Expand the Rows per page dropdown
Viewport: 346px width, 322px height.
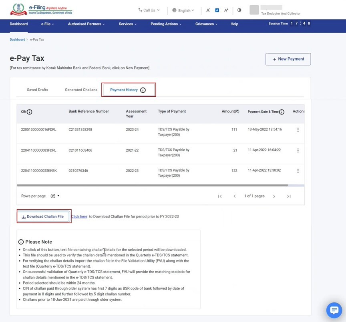pyautogui.click(x=55, y=196)
